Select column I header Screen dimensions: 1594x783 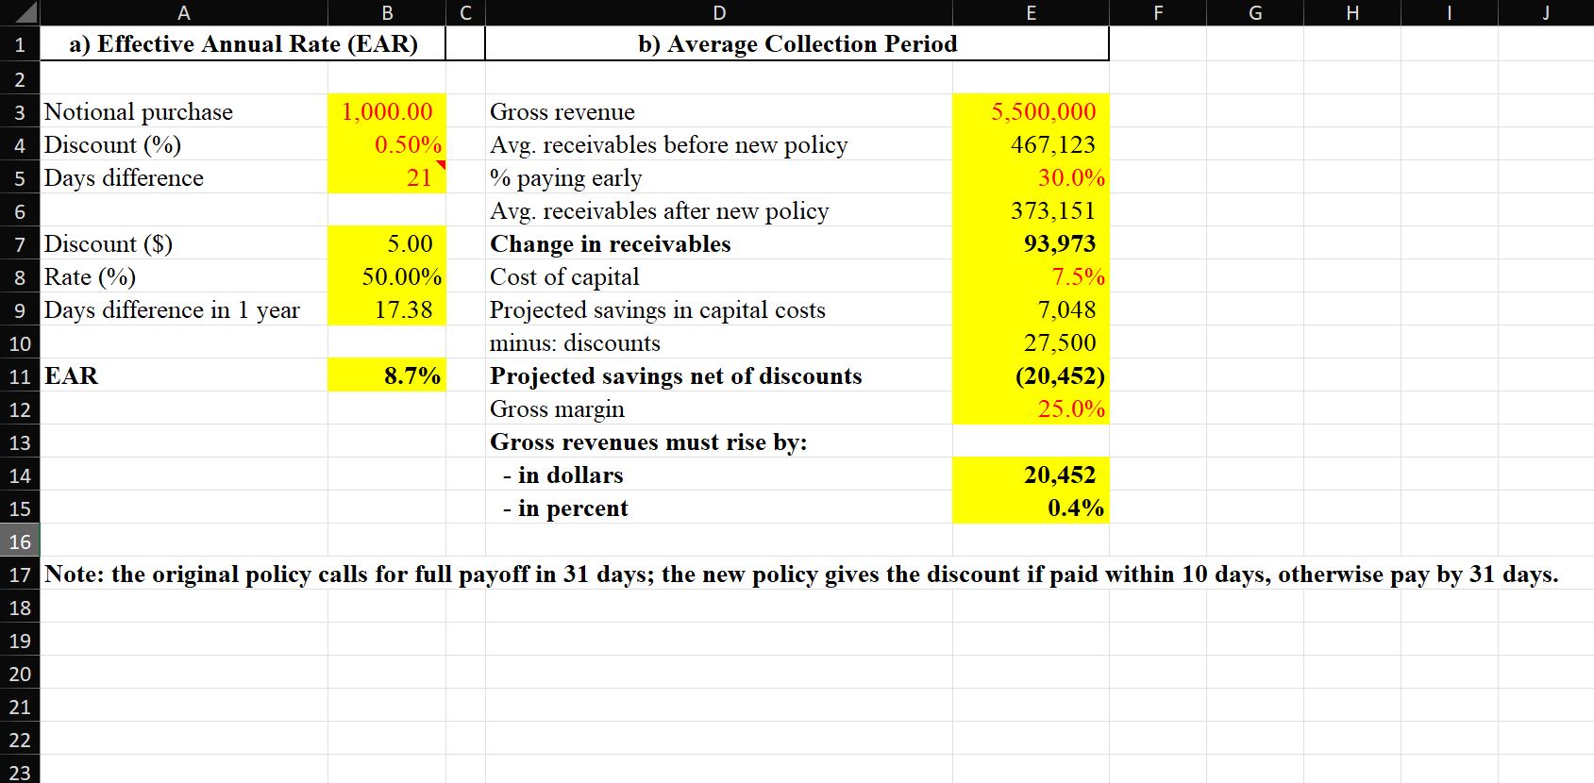(x=1449, y=12)
